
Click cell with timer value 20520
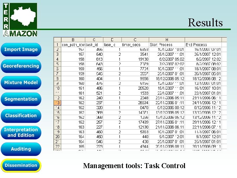(x=135, y=88)
